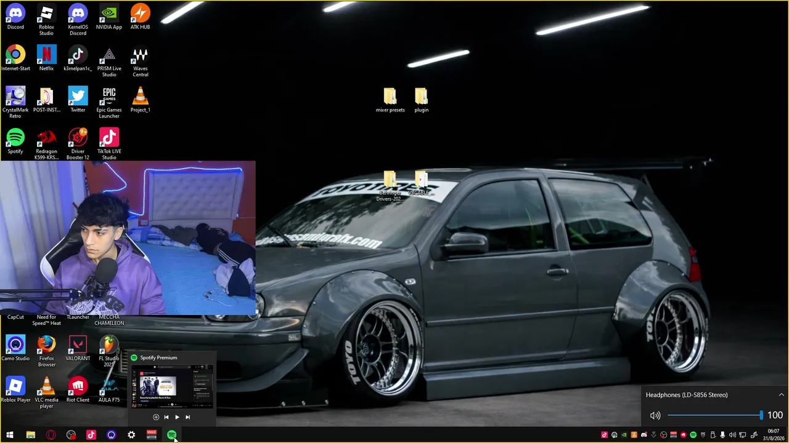Mute the Headphones speaker icon
Image resolution: width=789 pixels, height=443 pixels.
coord(655,415)
